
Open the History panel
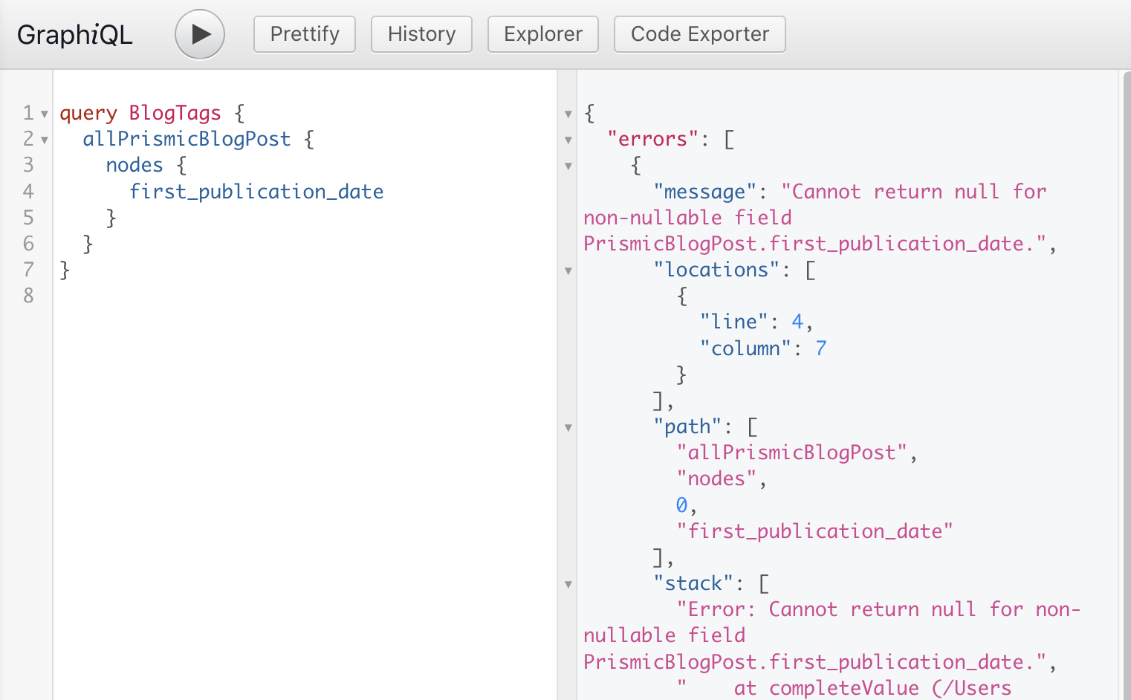pos(421,34)
